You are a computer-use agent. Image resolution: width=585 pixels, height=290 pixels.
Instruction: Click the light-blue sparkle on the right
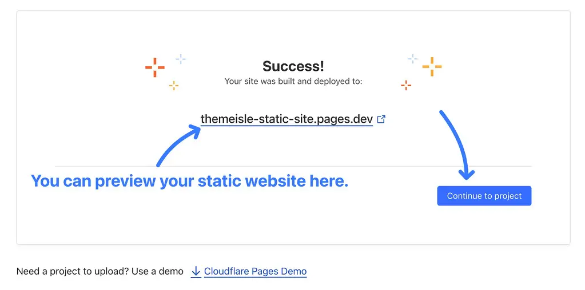point(413,58)
